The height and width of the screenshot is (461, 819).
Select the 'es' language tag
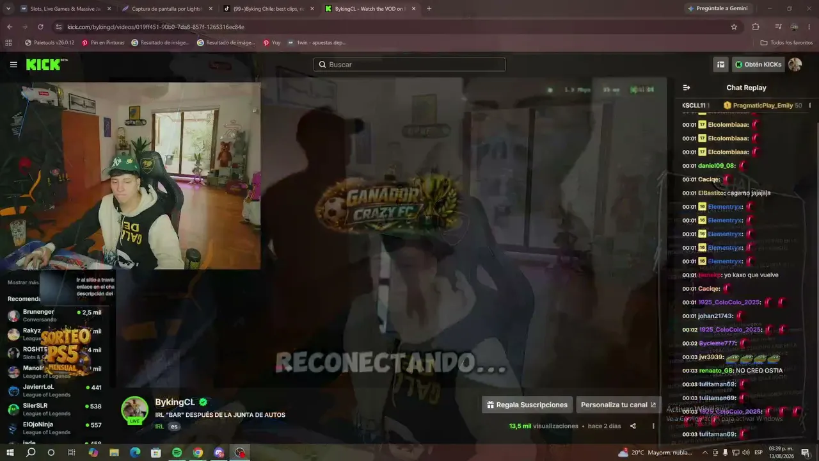174,426
